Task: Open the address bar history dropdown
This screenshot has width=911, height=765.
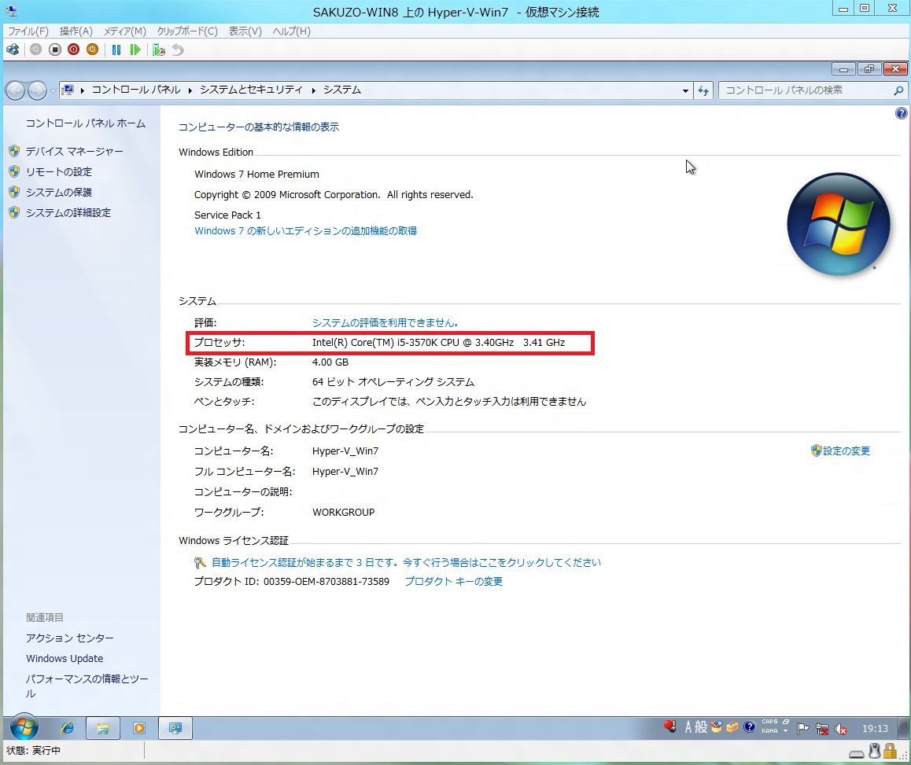Action: point(685,90)
